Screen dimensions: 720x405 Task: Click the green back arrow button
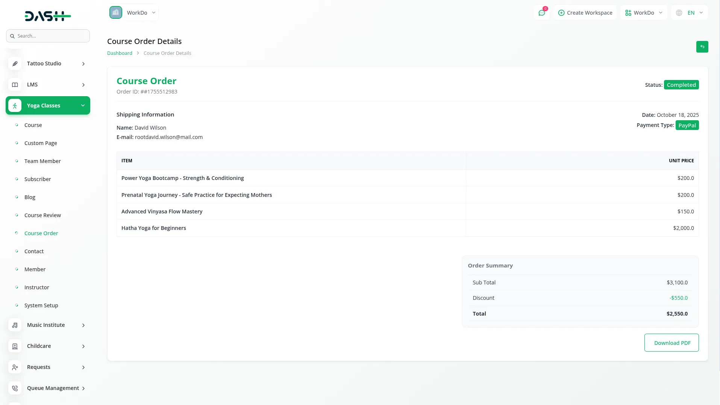coord(702,47)
